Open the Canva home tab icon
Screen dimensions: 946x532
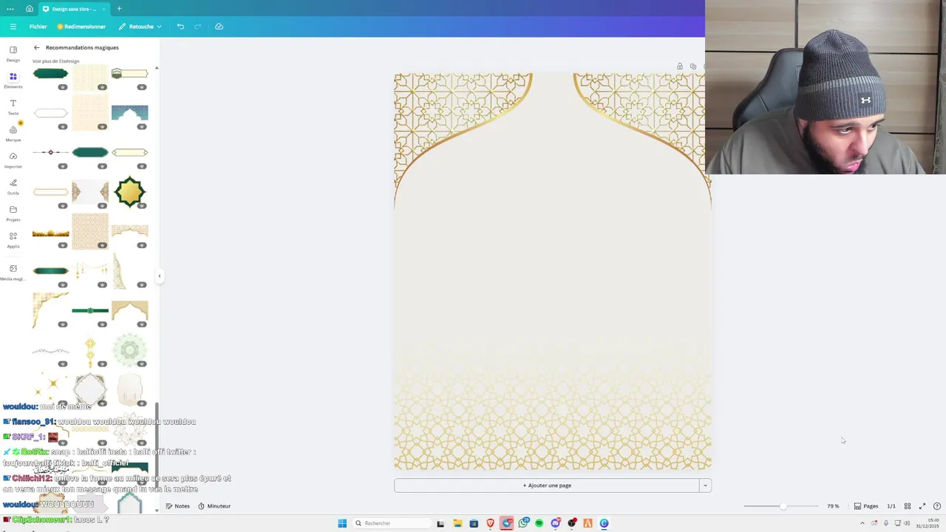click(x=29, y=9)
